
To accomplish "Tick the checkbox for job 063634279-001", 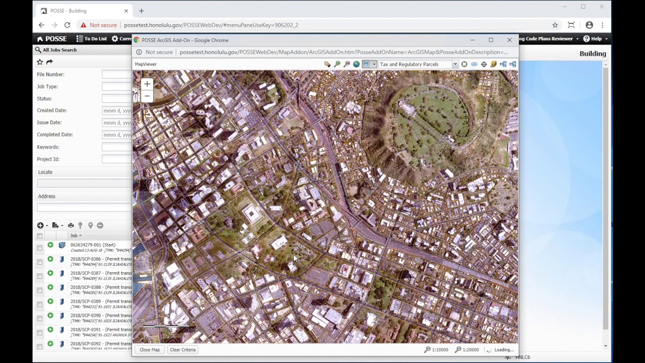I will [x=39, y=248].
